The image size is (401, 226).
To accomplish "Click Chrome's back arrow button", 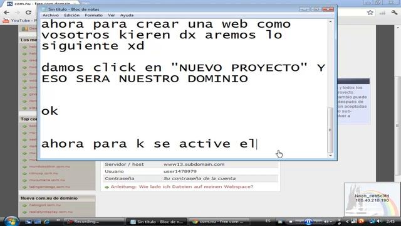I will (x=7, y=13).
